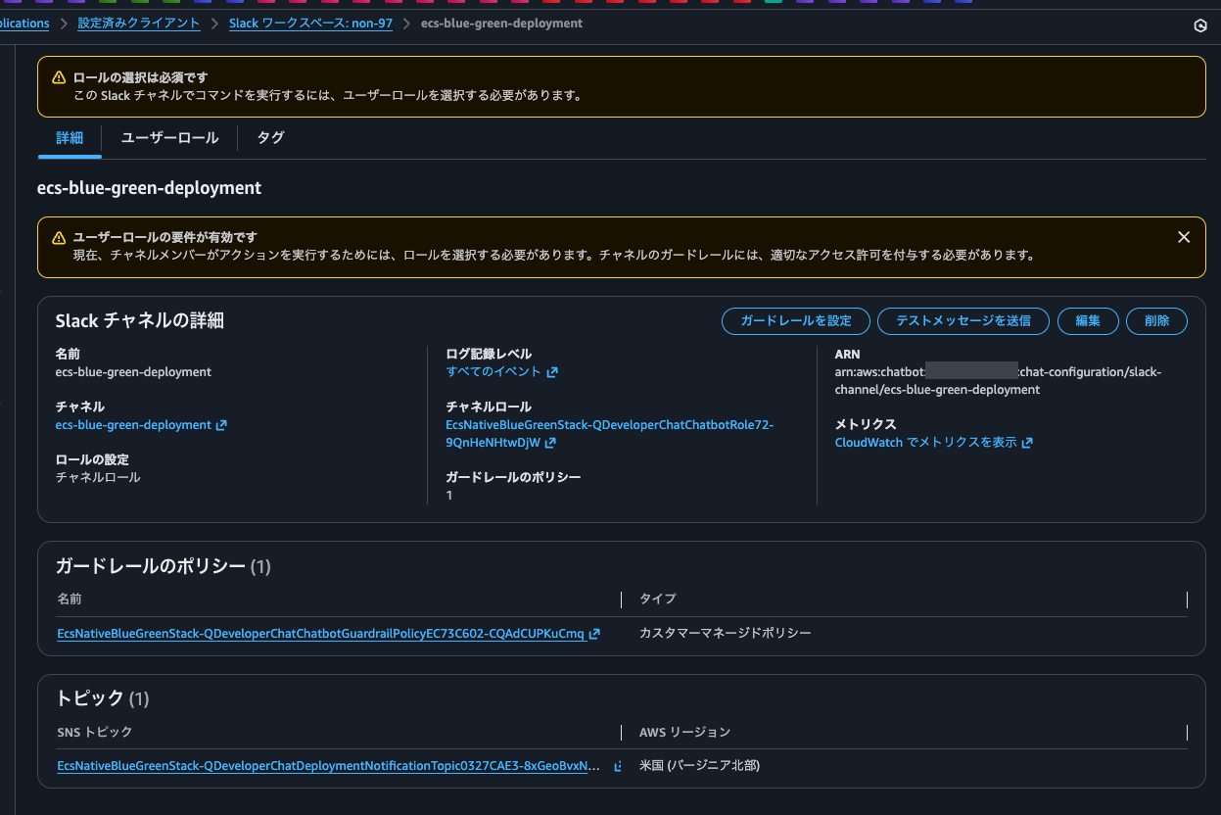Open CloudWatch metrics external link icon
Screen dimensions: 1221x815
pos(1026,442)
